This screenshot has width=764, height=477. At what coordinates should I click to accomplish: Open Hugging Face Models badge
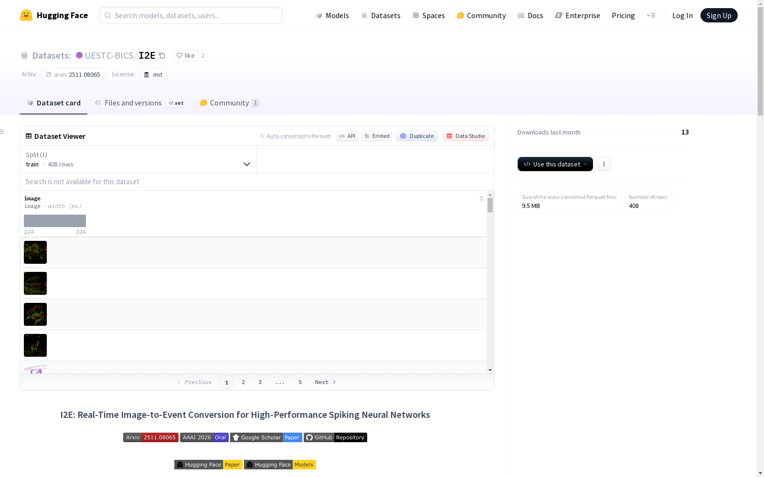pyautogui.click(x=280, y=465)
